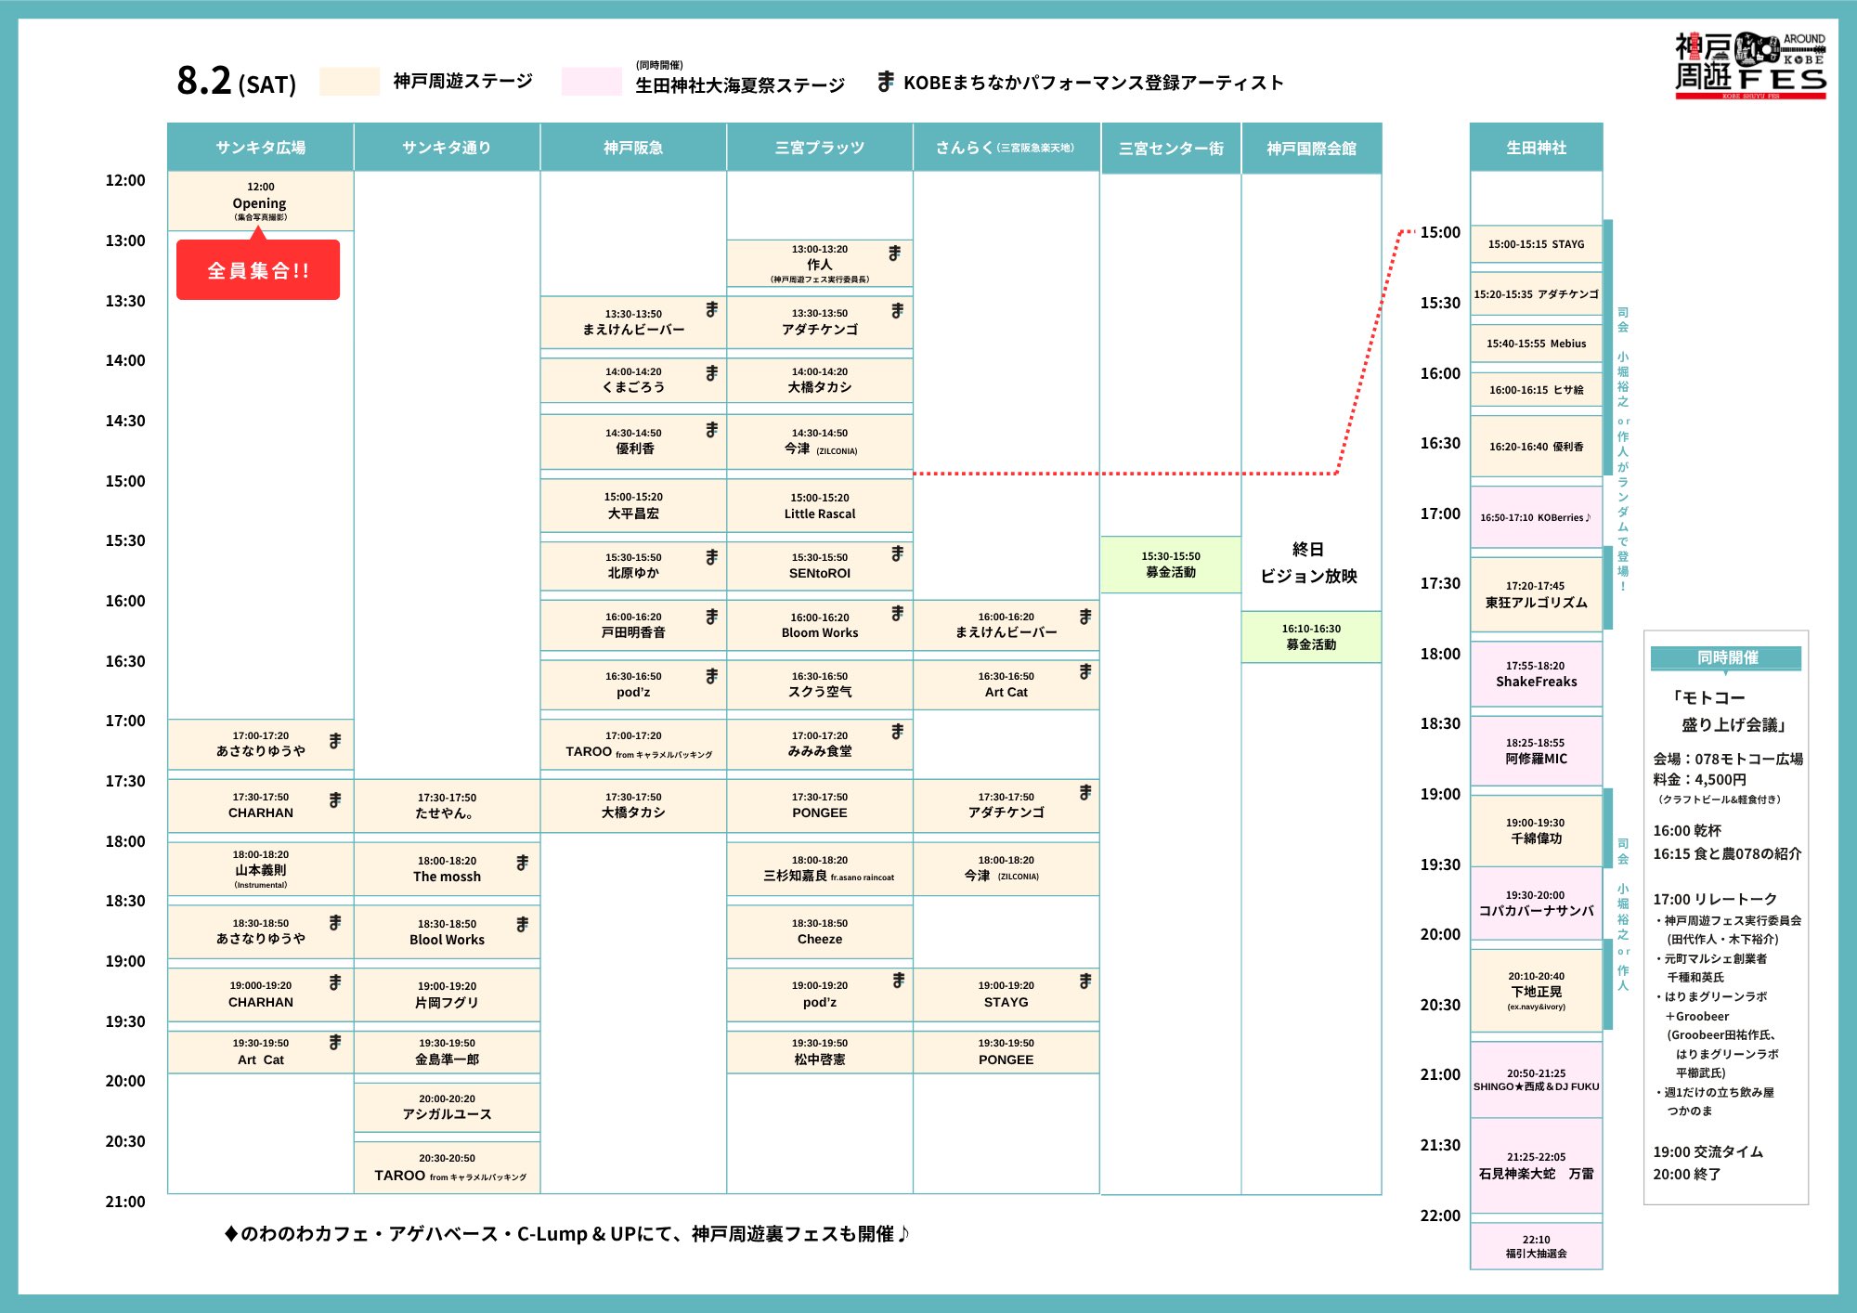Click the ま mark on The mossh slot
The image size is (1857, 1313).
522,862
